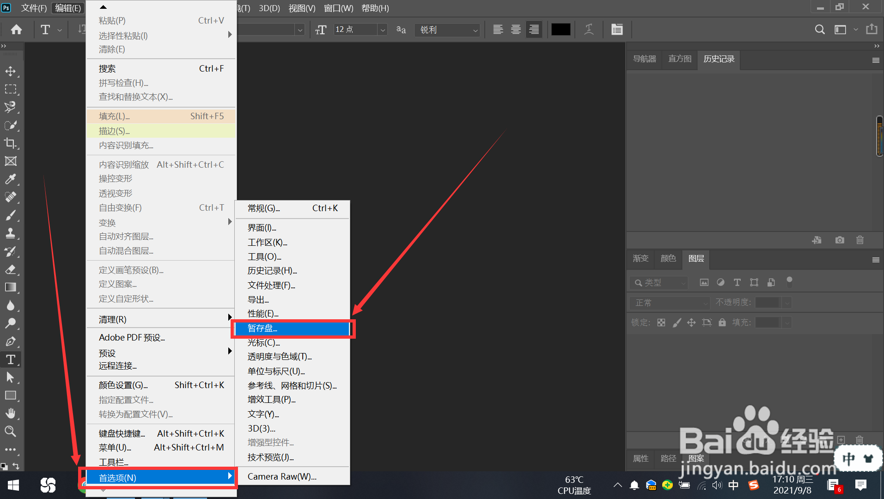Click the 首选项(N) menu entry

161,477
